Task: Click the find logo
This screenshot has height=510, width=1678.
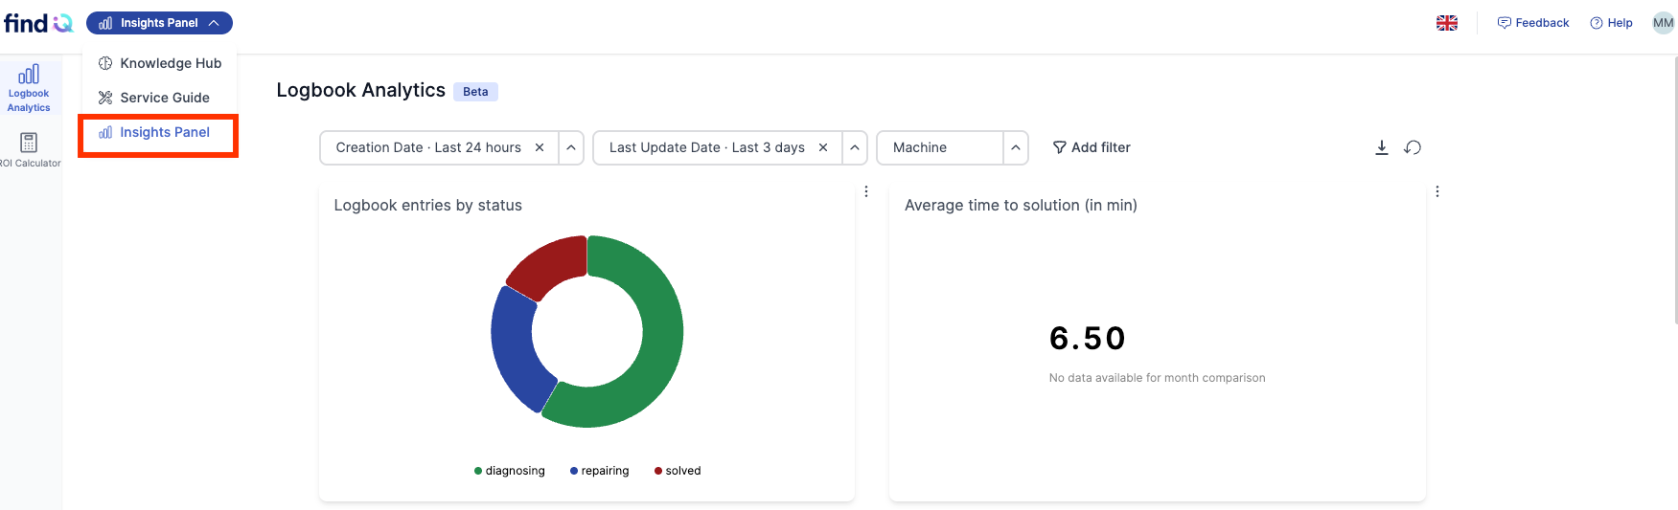Action: [38, 23]
